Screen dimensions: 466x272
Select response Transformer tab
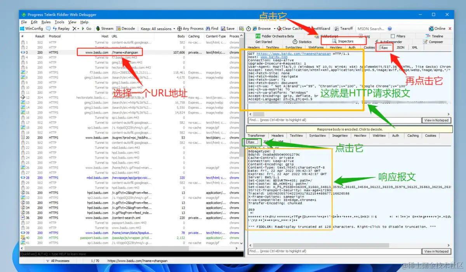[x=257, y=136]
